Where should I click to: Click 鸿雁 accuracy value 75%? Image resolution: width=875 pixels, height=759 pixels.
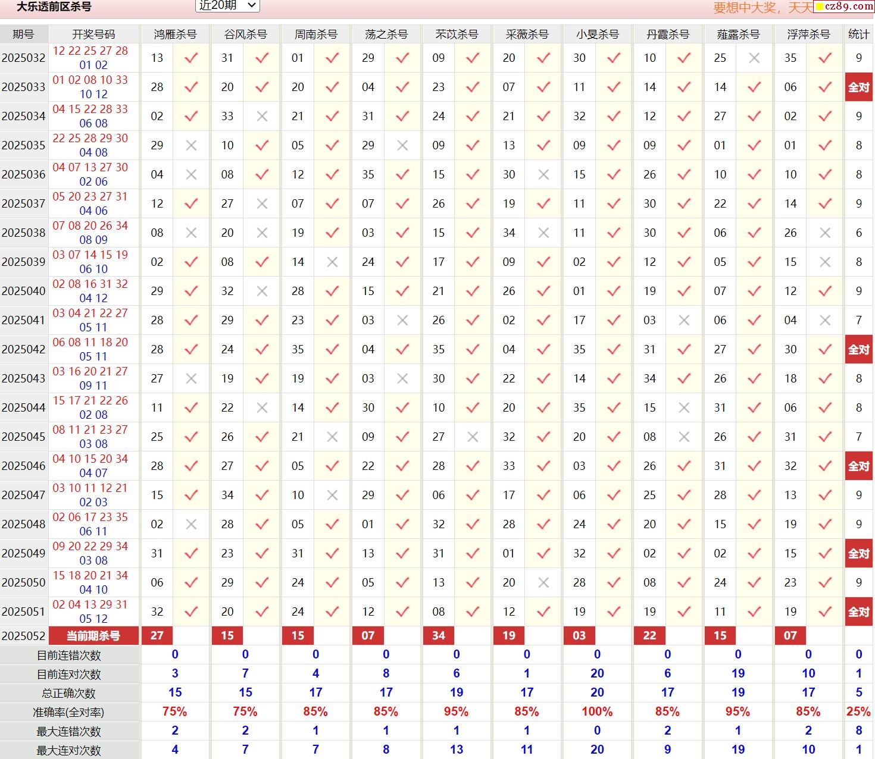175,712
